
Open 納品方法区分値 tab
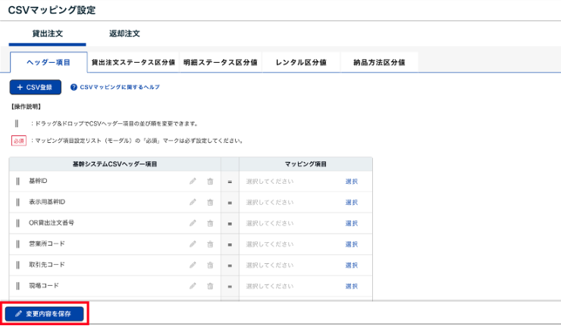(x=379, y=62)
